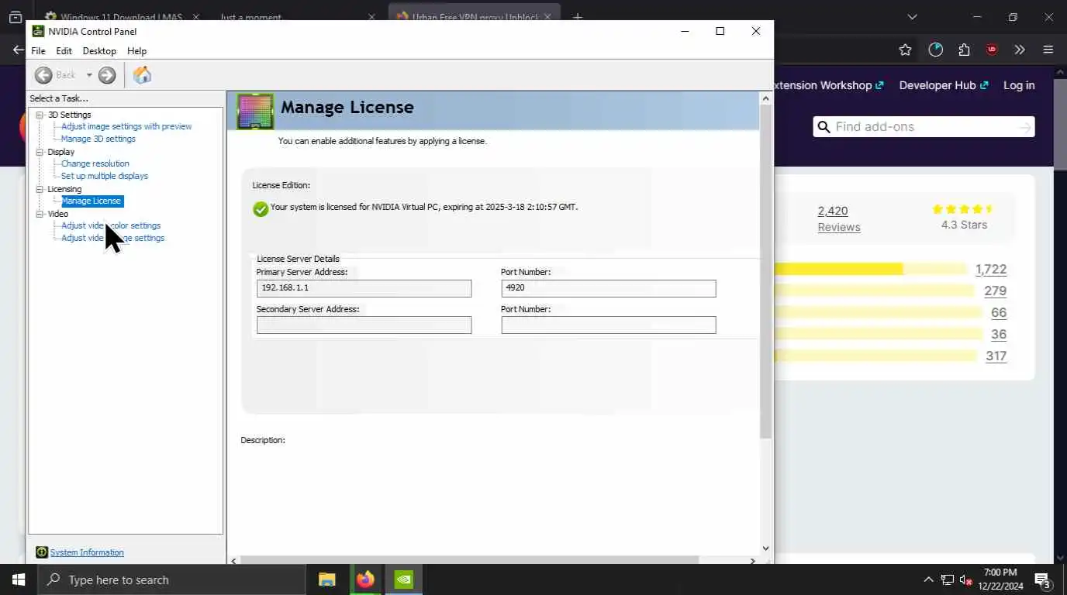1067x595 pixels.
Task: Select Adjust image settings with preview
Action: pos(126,126)
